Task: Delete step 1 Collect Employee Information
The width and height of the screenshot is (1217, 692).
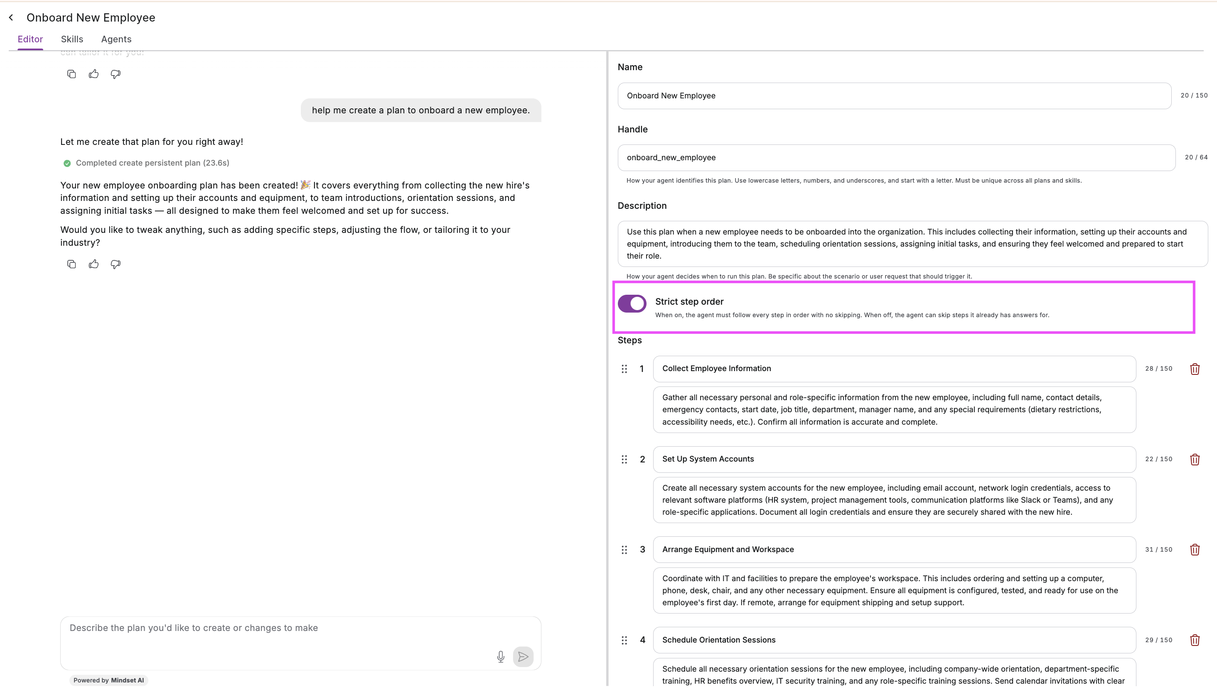Action: pos(1195,369)
